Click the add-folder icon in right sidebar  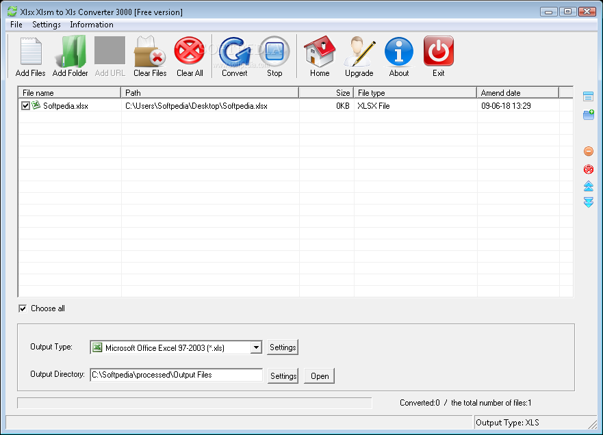589,114
